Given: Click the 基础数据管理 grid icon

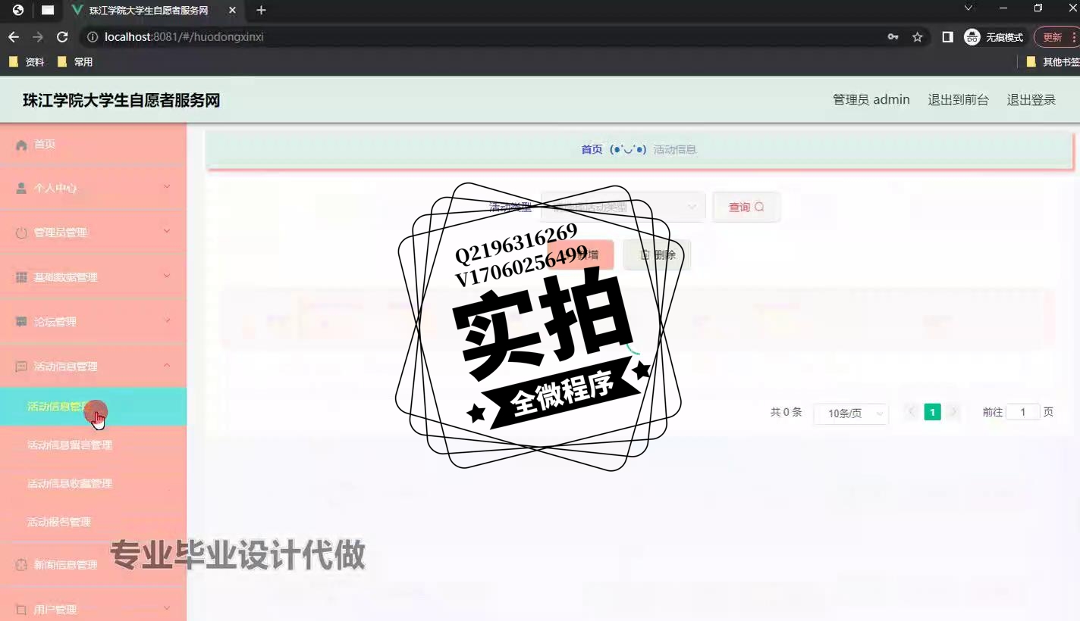Looking at the screenshot, I should click(21, 277).
